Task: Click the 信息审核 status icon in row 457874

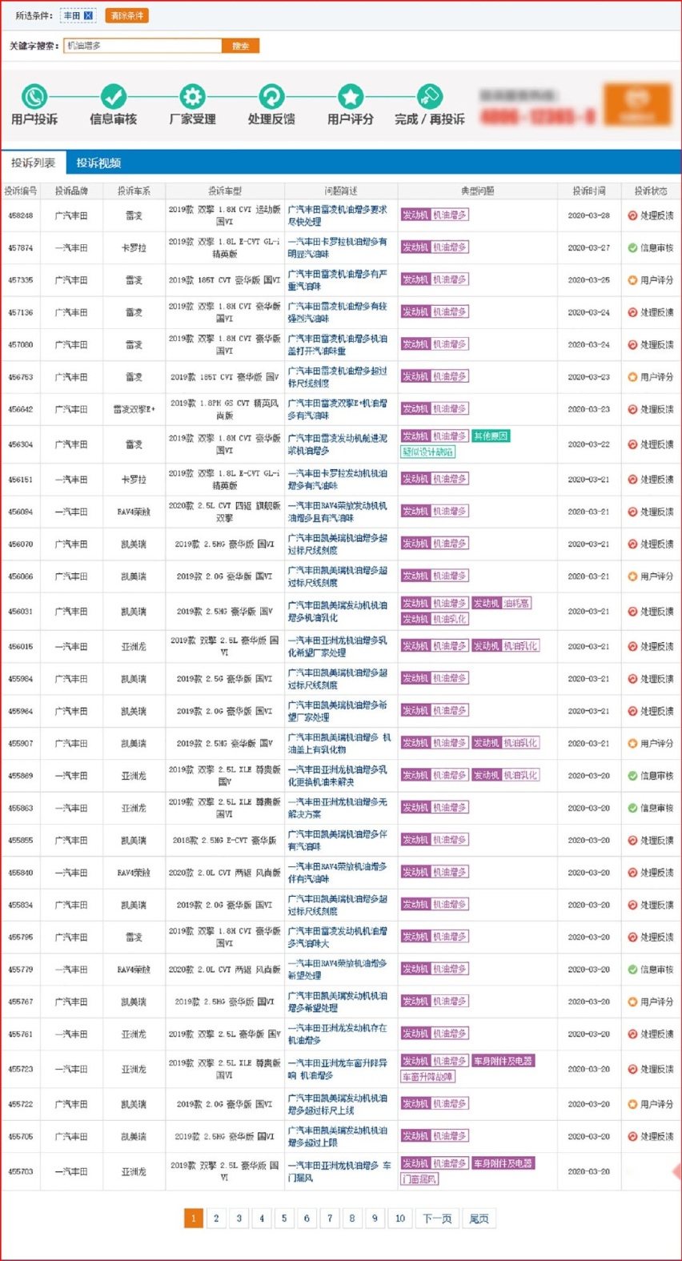Action: [x=632, y=247]
